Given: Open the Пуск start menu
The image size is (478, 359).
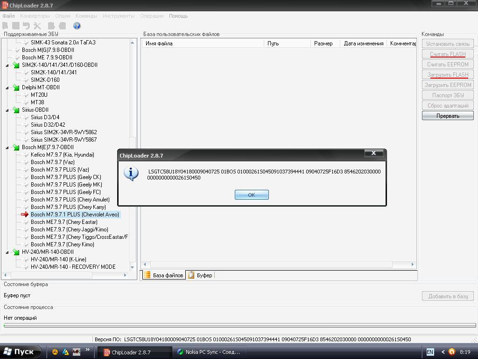Looking at the screenshot, I should [20, 352].
